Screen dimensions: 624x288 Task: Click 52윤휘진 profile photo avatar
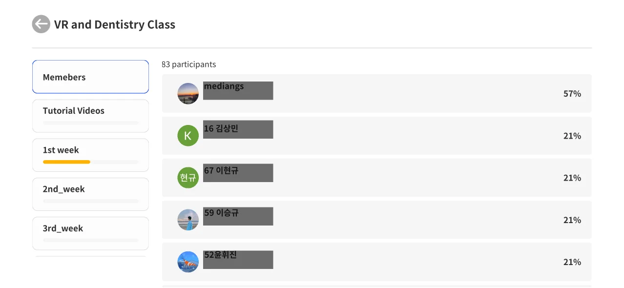tap(188, 262)
